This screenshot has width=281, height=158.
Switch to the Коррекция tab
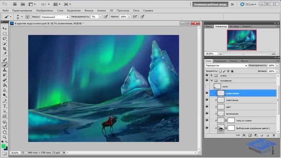coord(220,61)
